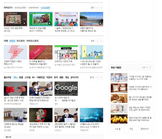Open the New Balance sneakers thumbnail
The width and height of the screenshot is (162, 139).
point(119,78)
